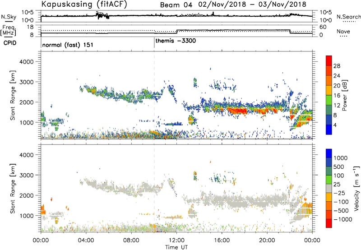Click the 'Kapuskasing (fitACF)' plot title
Image resolution: width=361 pixels, height=250 pixels.
[84, 4]
